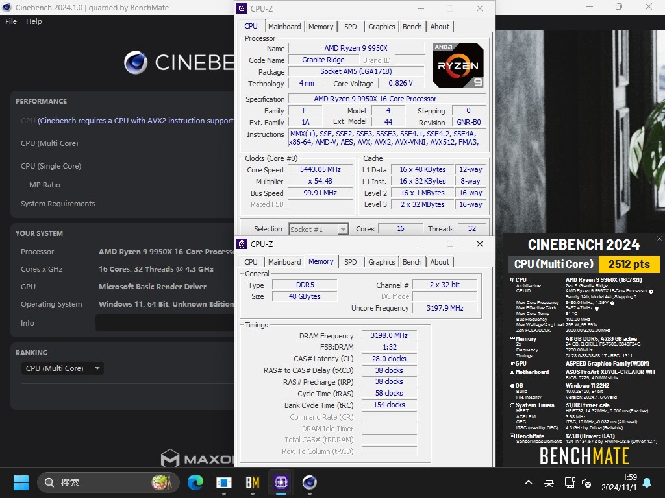Open the Help menu in Cinebench

[x=34, y=21]
